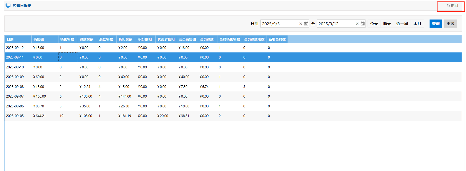The height and width of the screenshot is (171, 466).
Task: Click the 折扣总额 column header
Action: [x=126, y=39]
